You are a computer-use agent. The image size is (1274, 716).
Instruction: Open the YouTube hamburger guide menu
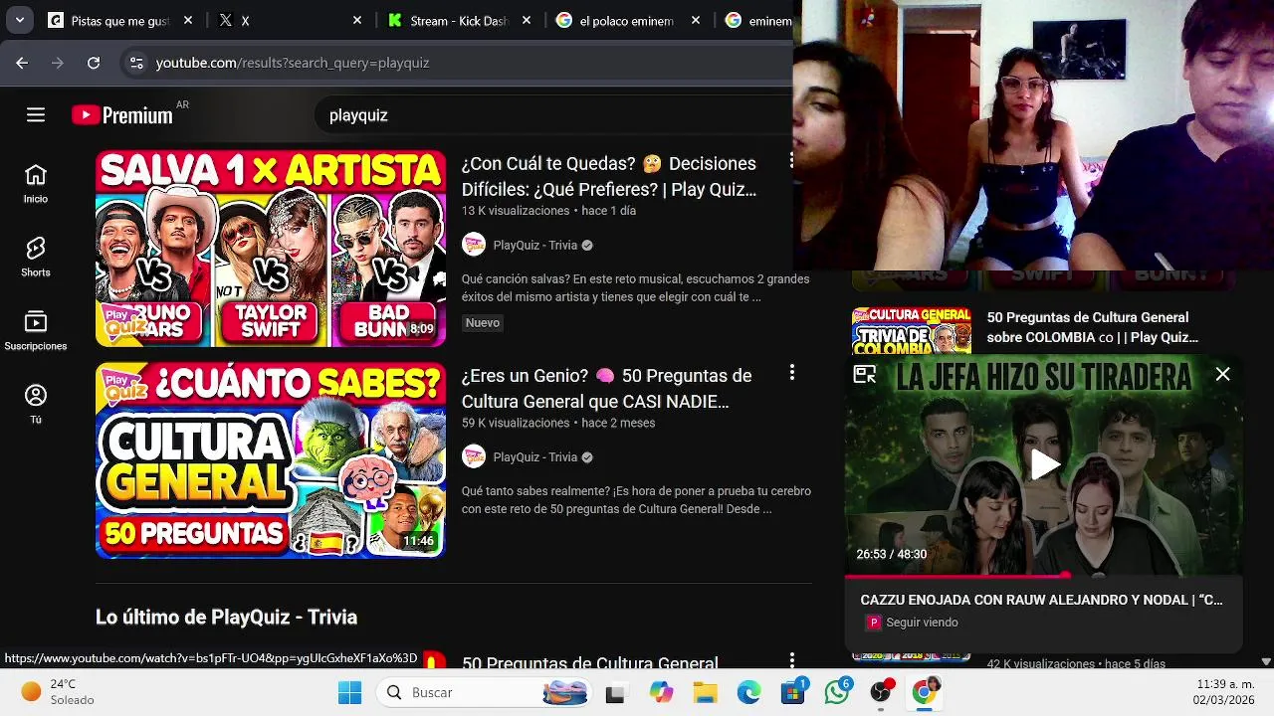(x=36, y=115)
